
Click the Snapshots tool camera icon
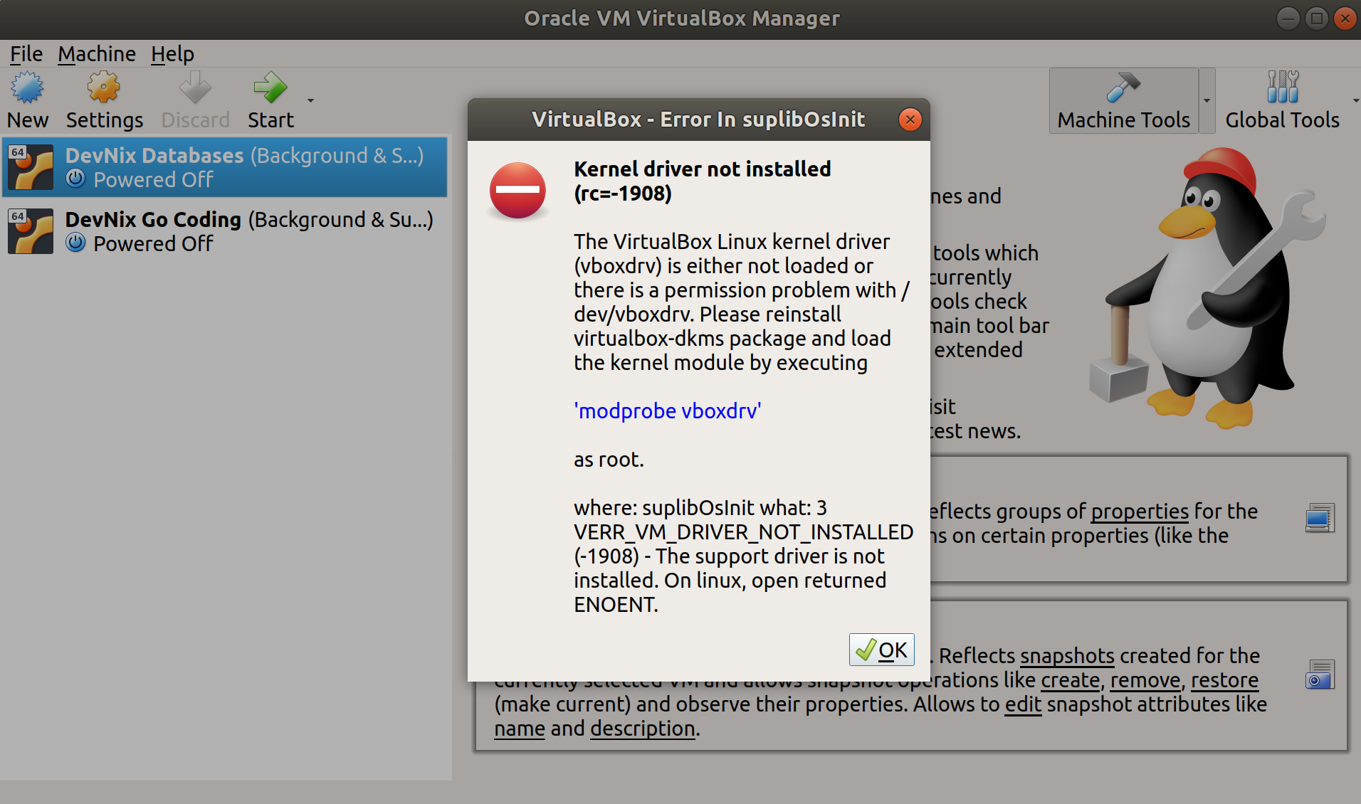pos(1320,675)
